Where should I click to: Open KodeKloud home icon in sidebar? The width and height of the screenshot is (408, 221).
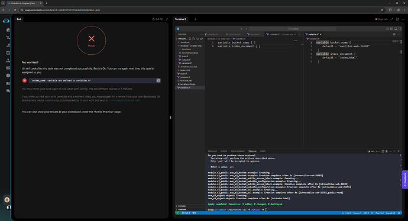tap(8, 30)
